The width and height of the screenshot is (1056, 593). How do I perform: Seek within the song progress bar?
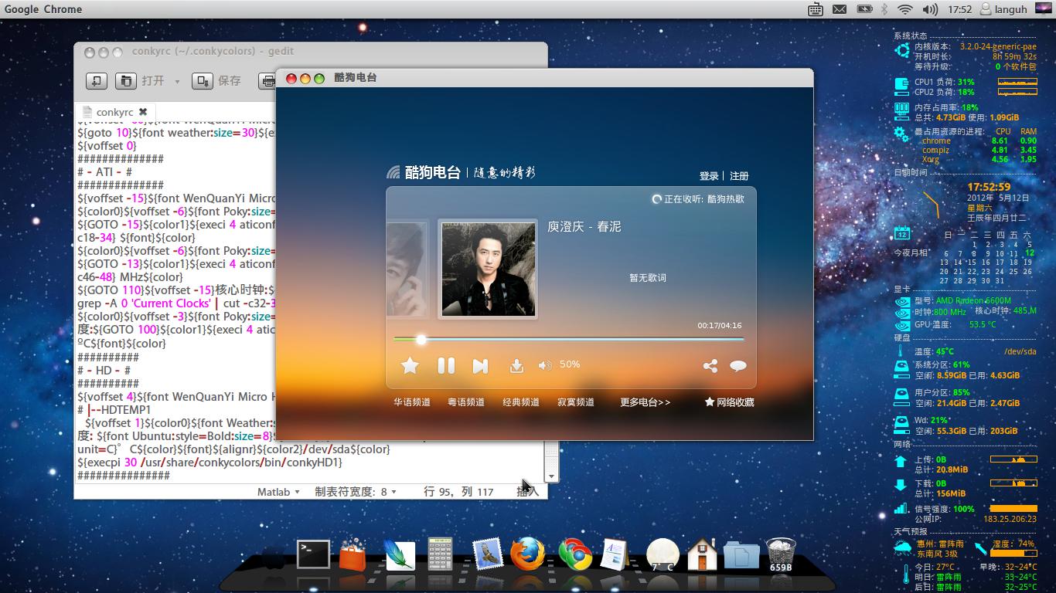pos(568,339)
